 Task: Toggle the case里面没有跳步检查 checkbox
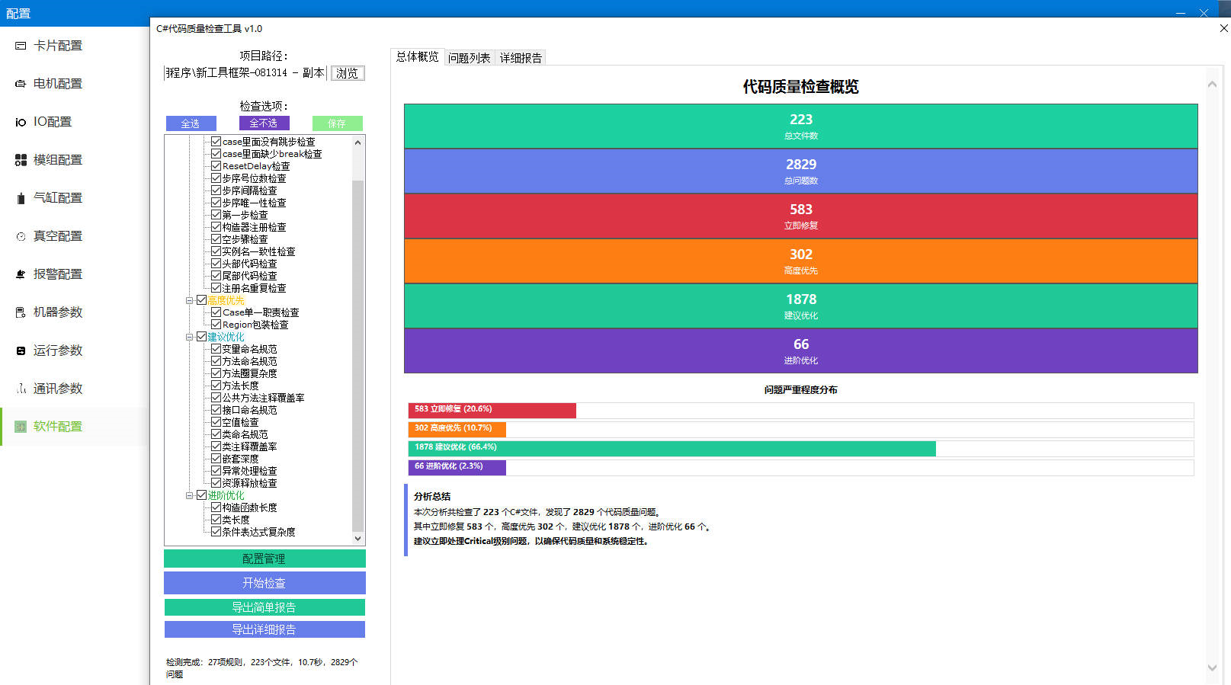tap(216, 142)
